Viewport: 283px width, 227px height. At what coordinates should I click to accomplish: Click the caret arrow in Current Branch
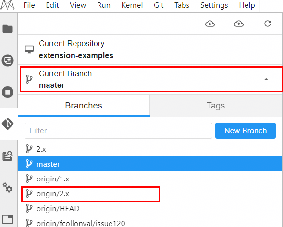click(266, 79)
